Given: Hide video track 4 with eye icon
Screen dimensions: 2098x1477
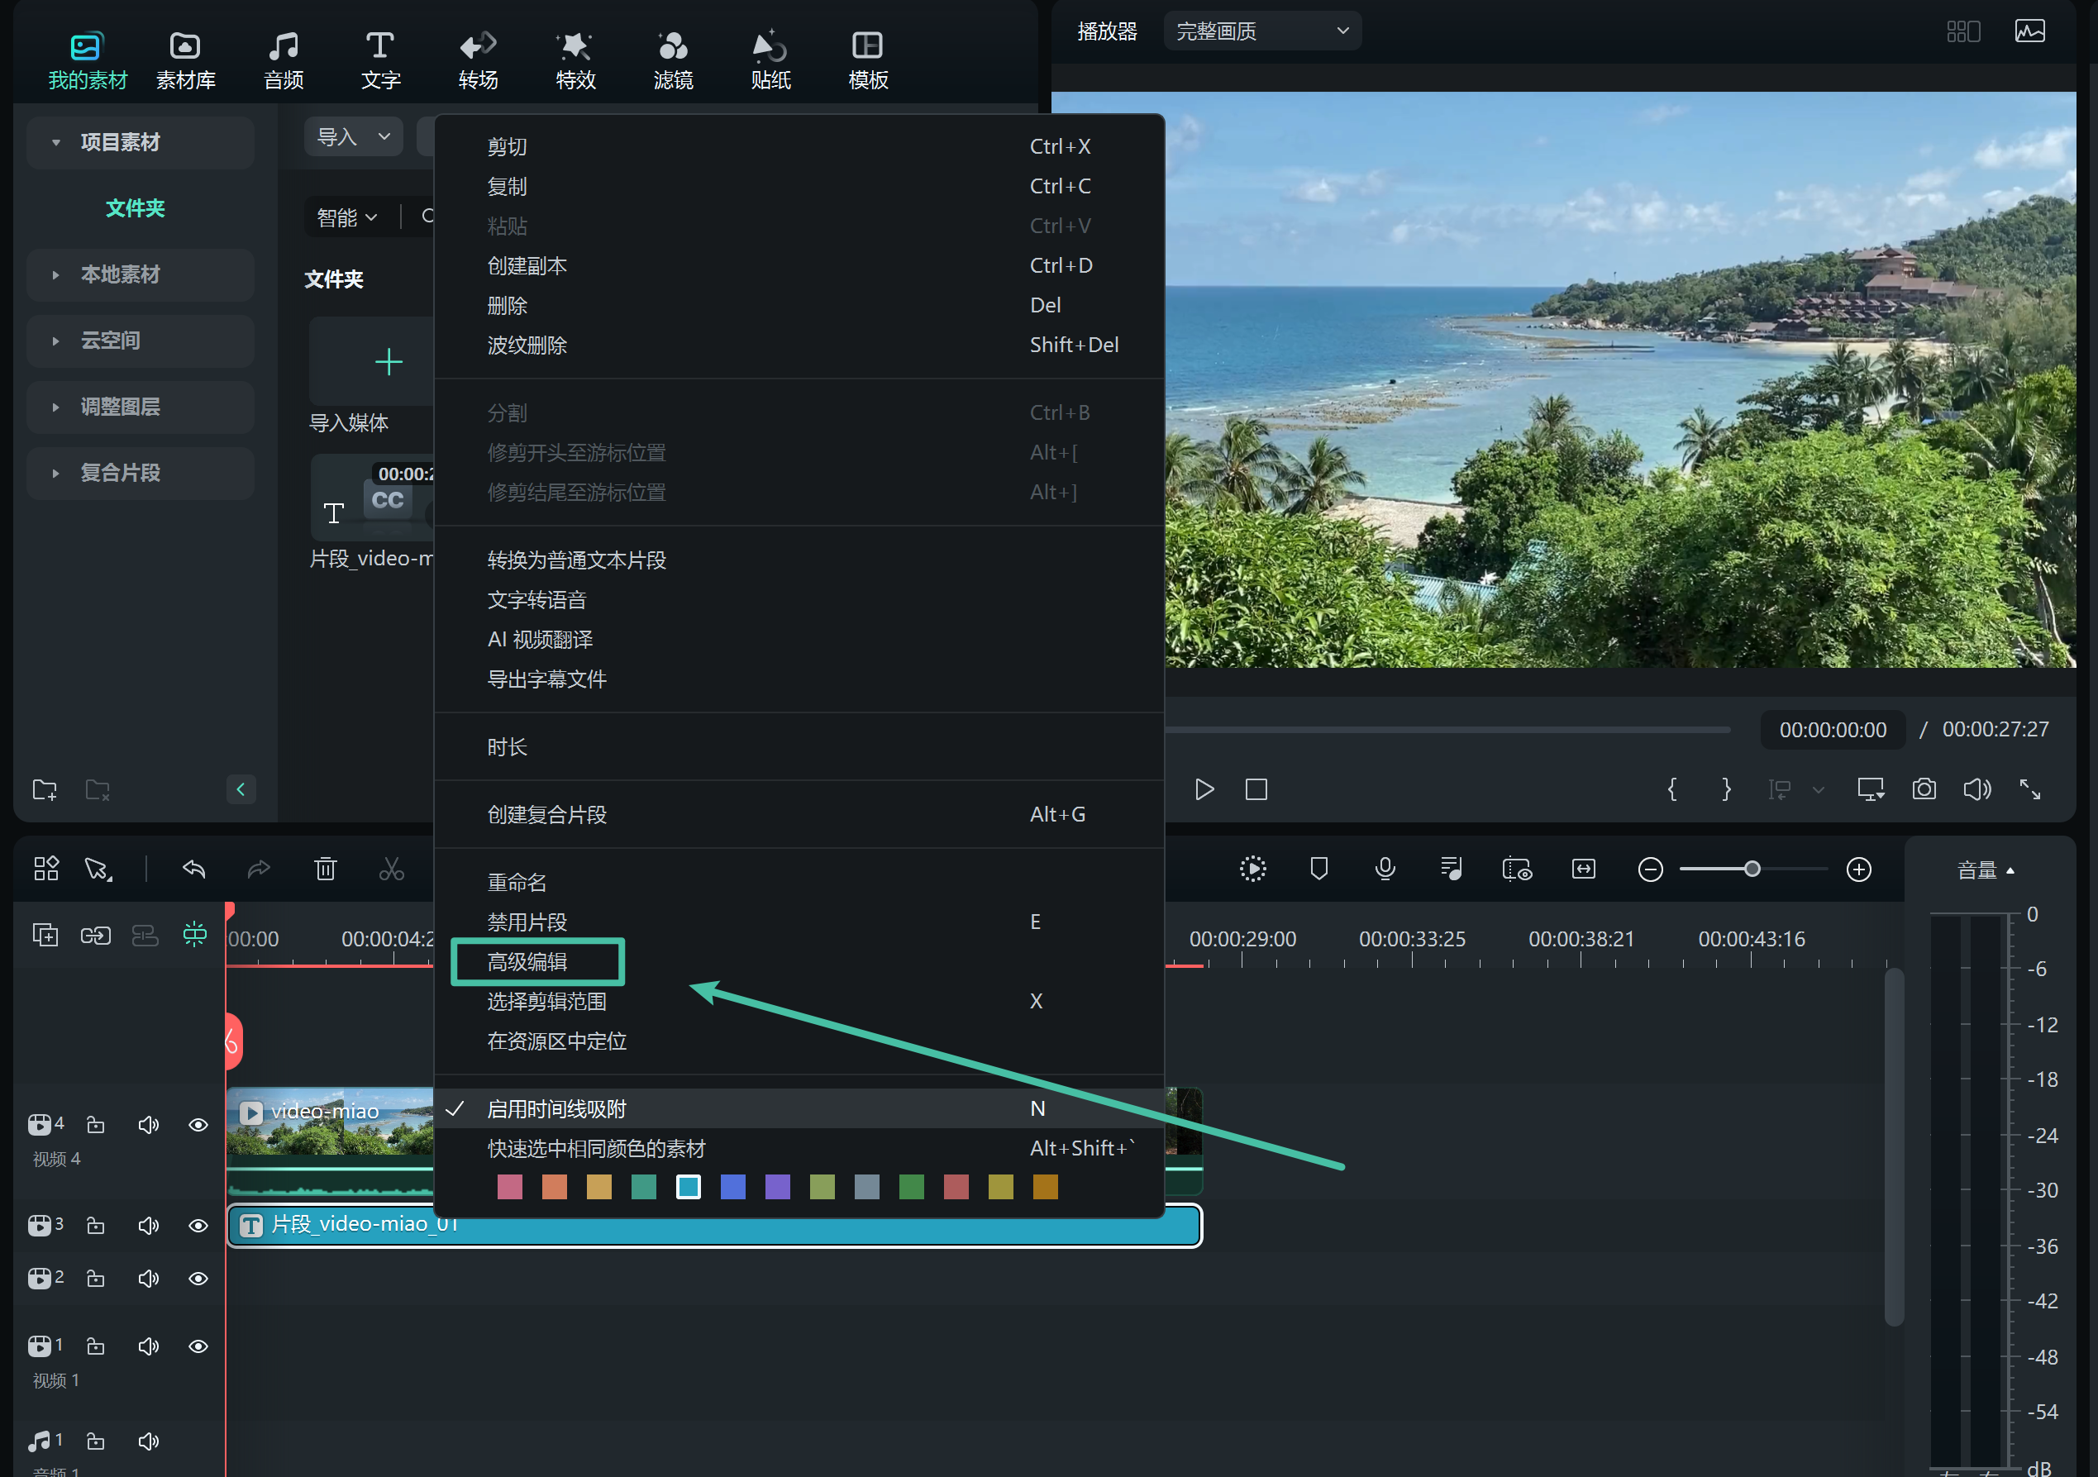Looking at the screenshot, I should (198, 1127).
